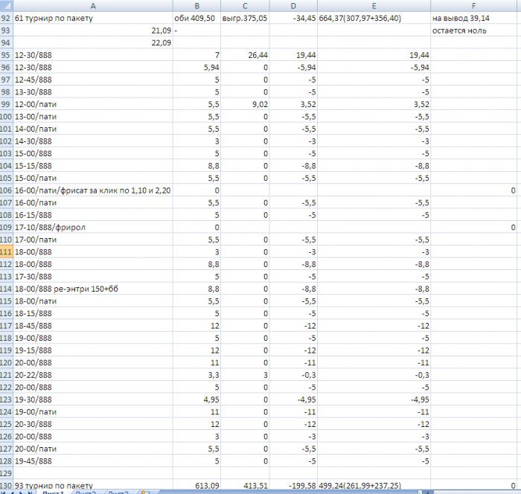Select column F header

pos(474,6)
